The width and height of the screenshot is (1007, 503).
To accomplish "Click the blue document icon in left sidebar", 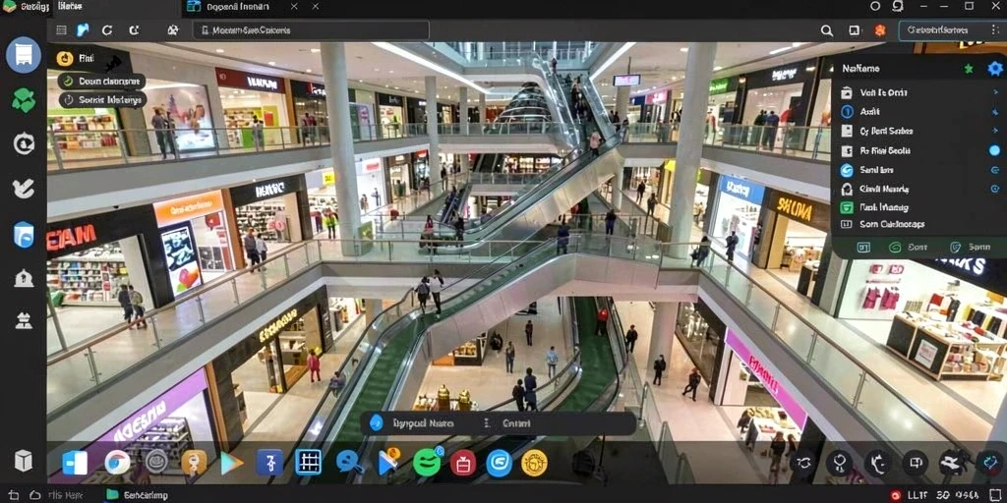I will 24,55.
